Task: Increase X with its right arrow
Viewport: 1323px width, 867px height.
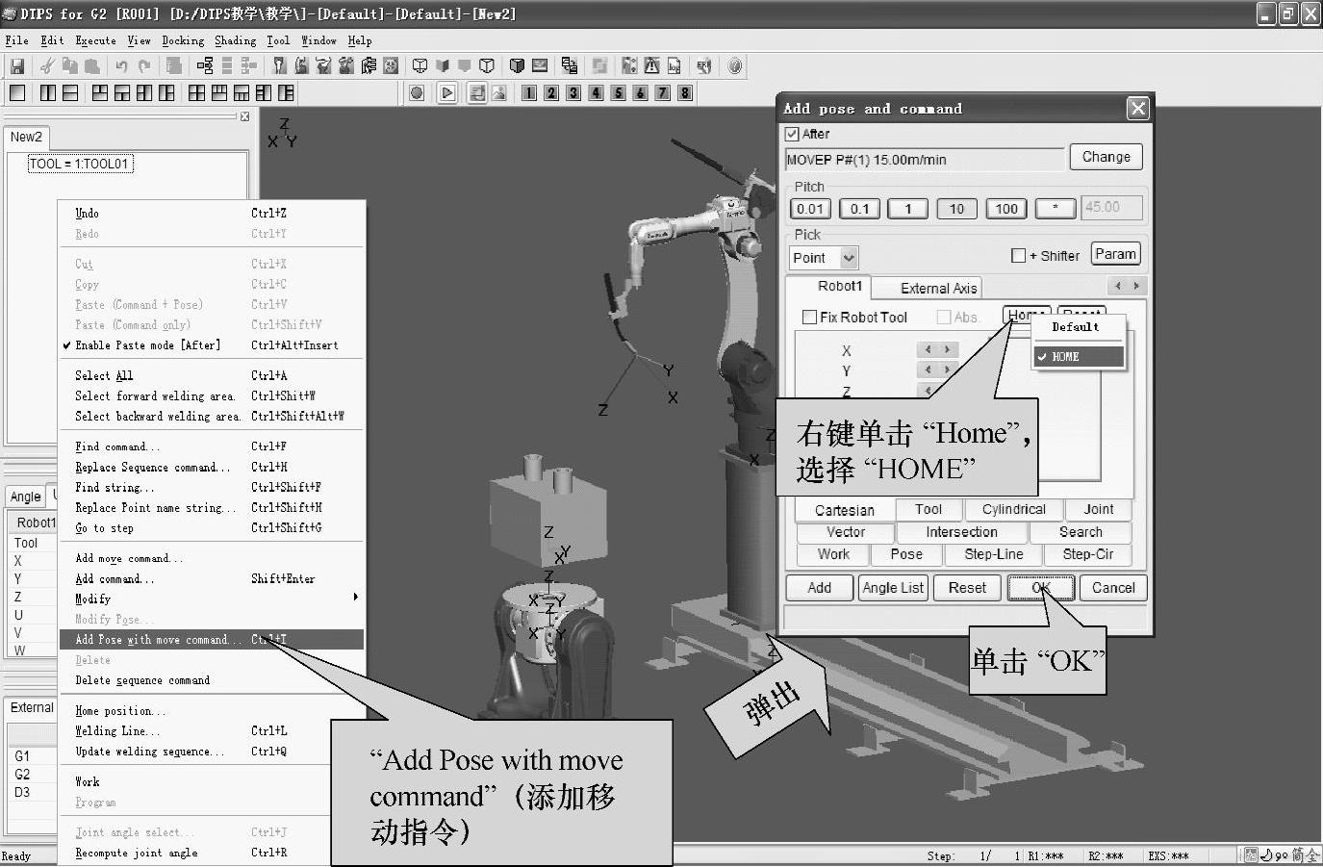Action: pos(947,350)
